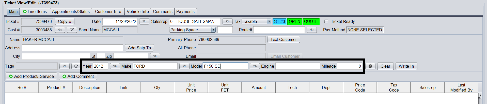Switch to the Line Items tab
The image size is (487, 104).
click(35, 12)
